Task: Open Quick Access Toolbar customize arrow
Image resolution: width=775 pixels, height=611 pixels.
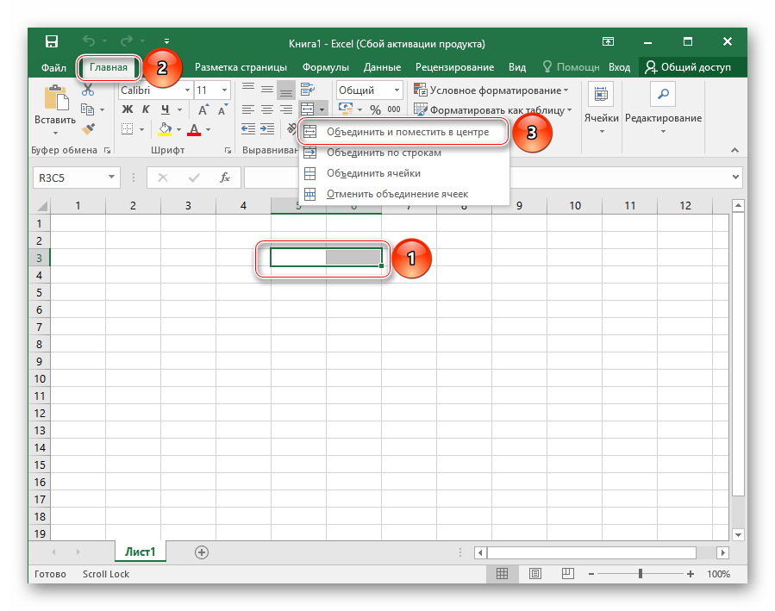Action: 166,41
